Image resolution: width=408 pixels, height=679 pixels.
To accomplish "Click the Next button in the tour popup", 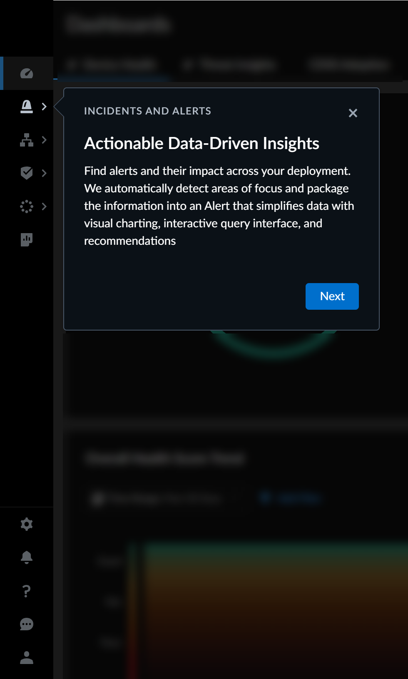I will click(x=332, y=296).
